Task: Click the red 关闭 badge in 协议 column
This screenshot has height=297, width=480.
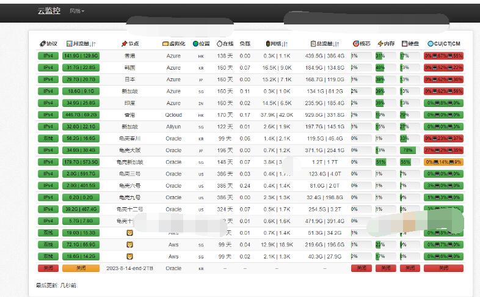Action: pyautogui.click(x=47, y=268)
